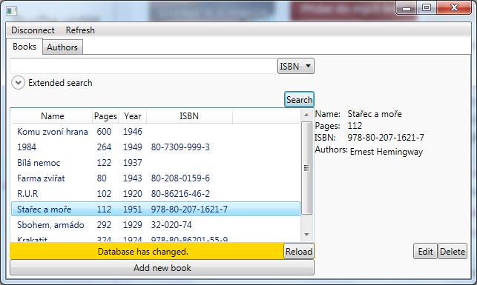Click the Edit button
The width and height of the screenshot is (477, 285).
click(x=425, y=251)
